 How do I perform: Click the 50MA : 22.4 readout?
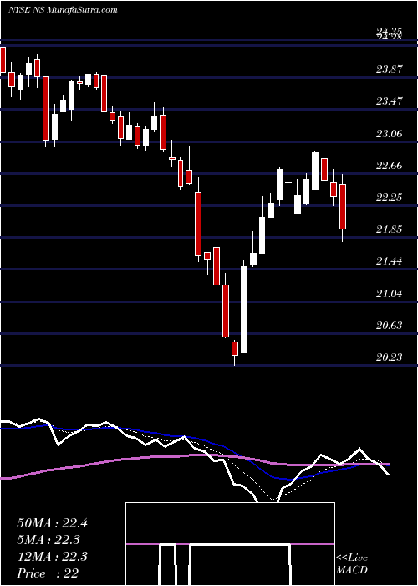click(x=52, y=523)
